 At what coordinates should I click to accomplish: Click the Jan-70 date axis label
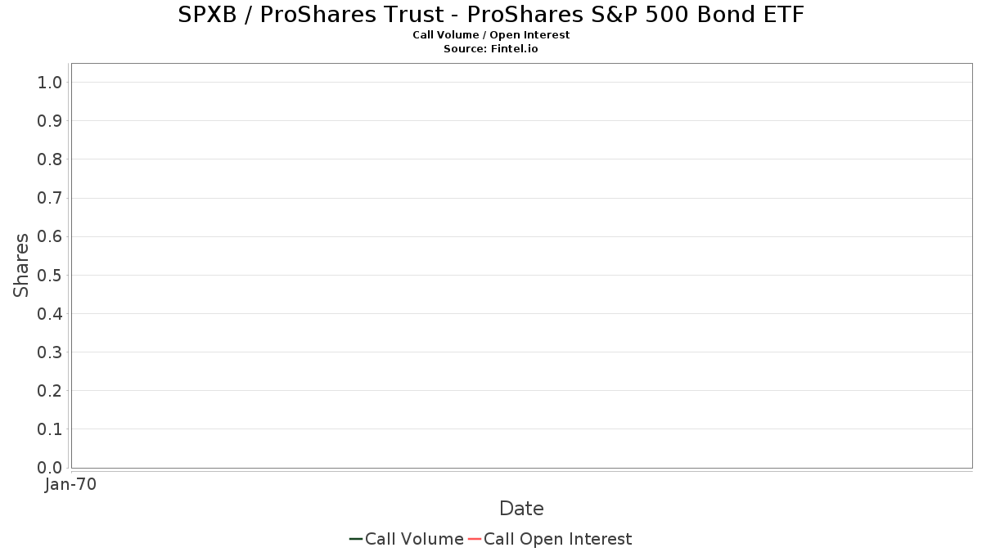point(70,484)
